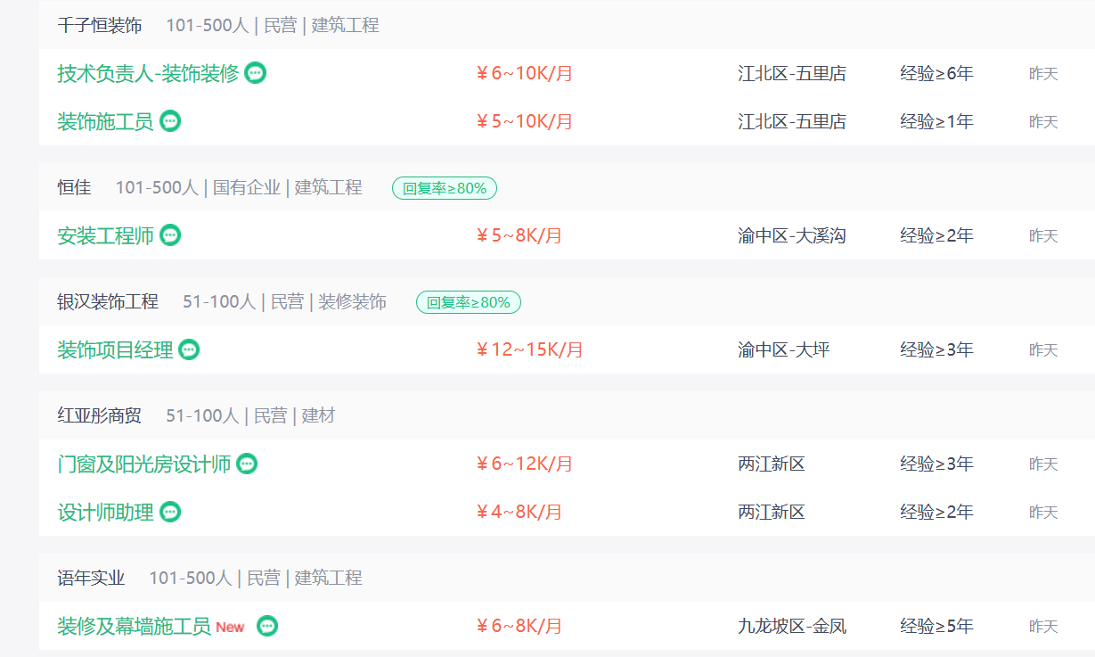The image size is (1095, 657).
Task: View 安装工程师 job details
Action: pos(105,235)
